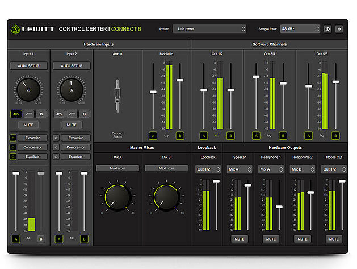Click the Mobile Out volume fader
The width and height of the screenshot is (357, 269).
(x=342, y=181)
